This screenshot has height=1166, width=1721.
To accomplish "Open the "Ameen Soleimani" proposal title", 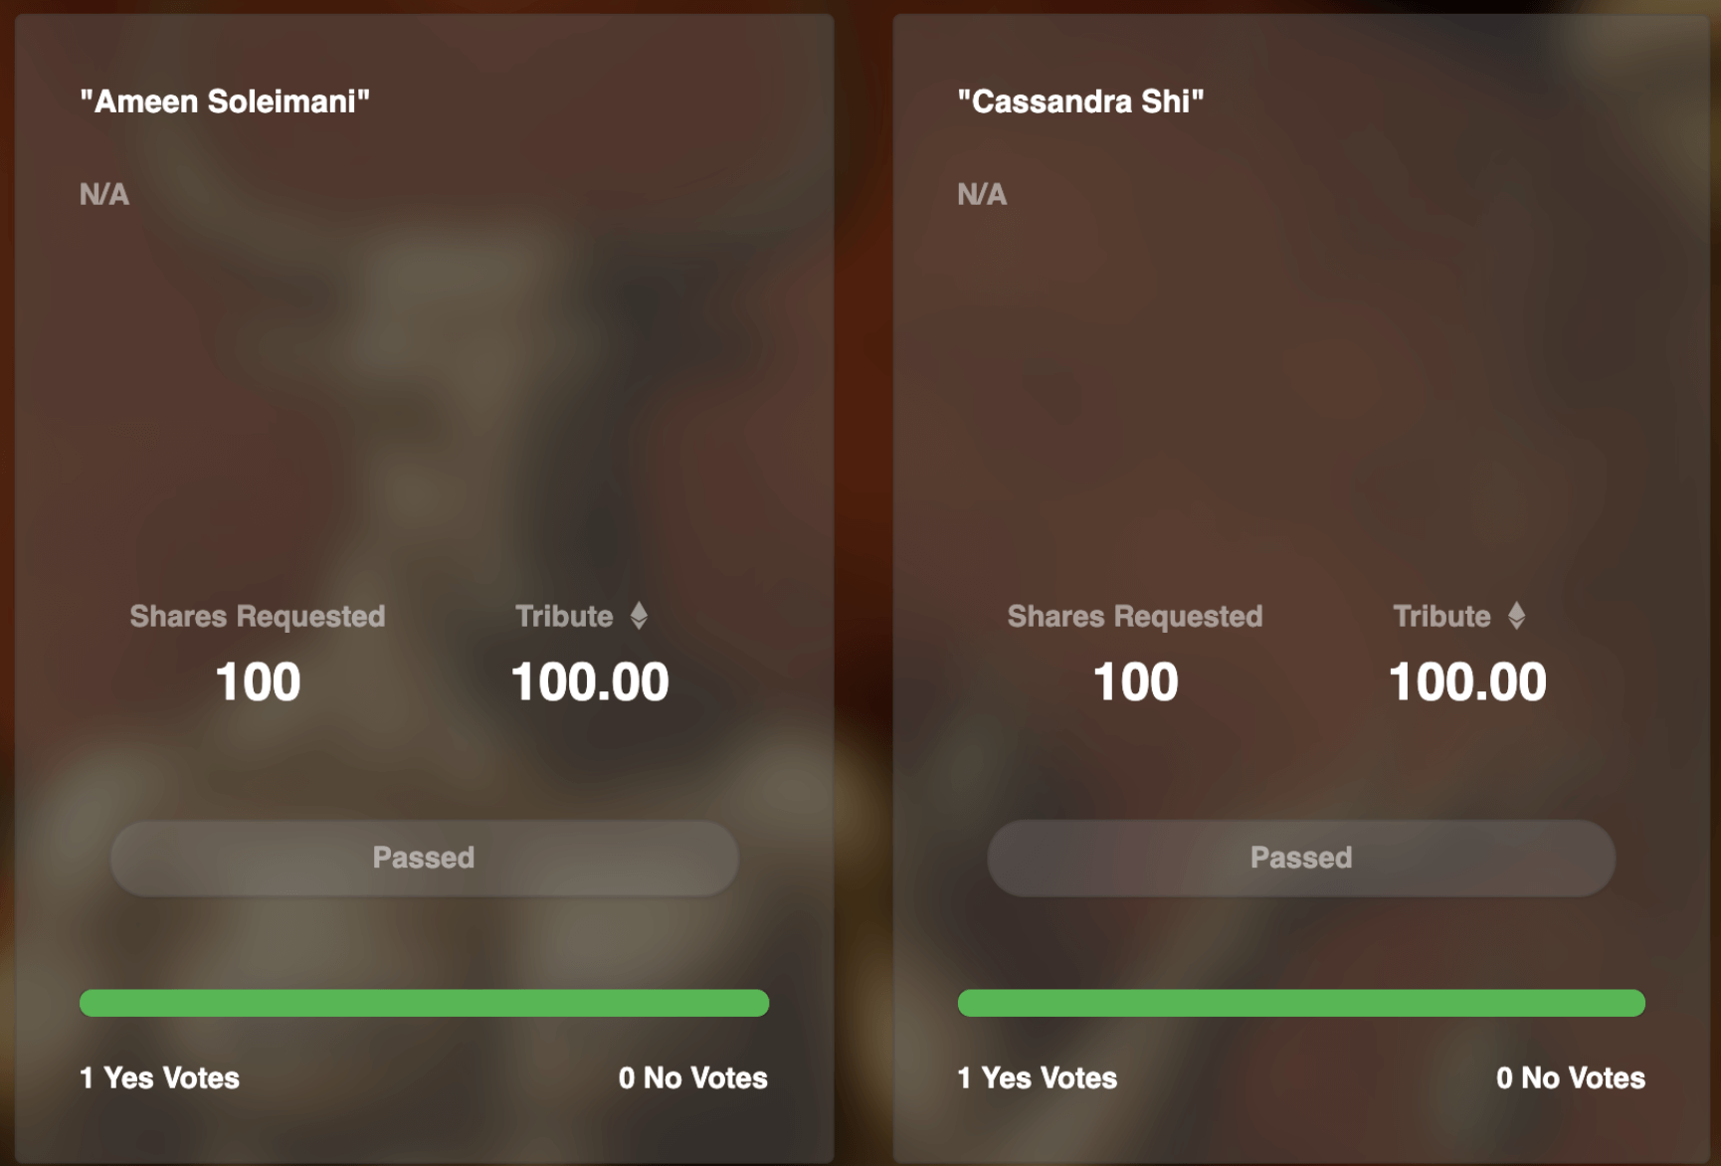I will [225, 101].
